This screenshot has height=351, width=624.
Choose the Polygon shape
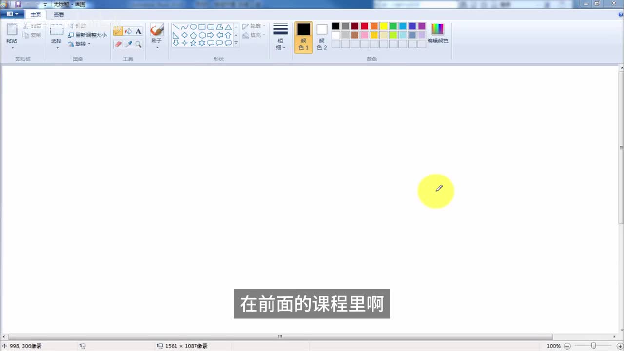(219, 27)
